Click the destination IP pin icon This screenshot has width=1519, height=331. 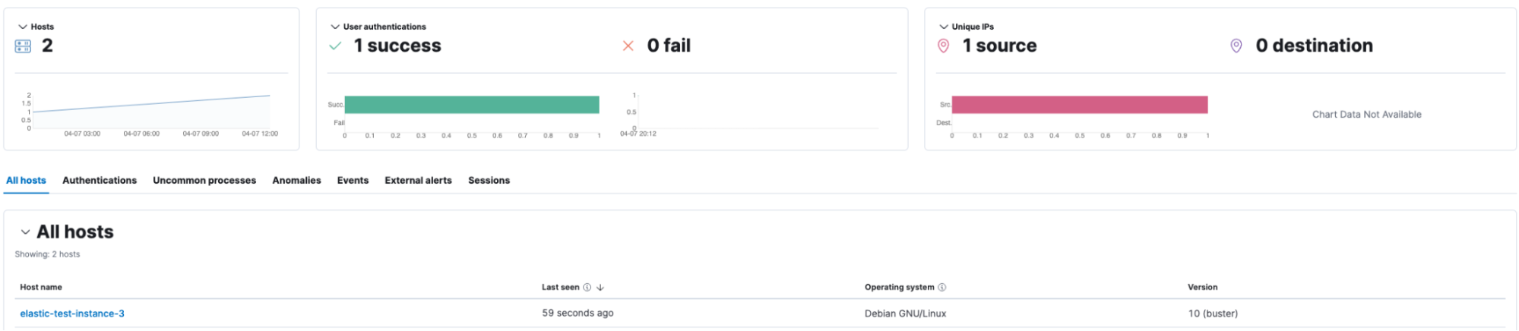1236,46
